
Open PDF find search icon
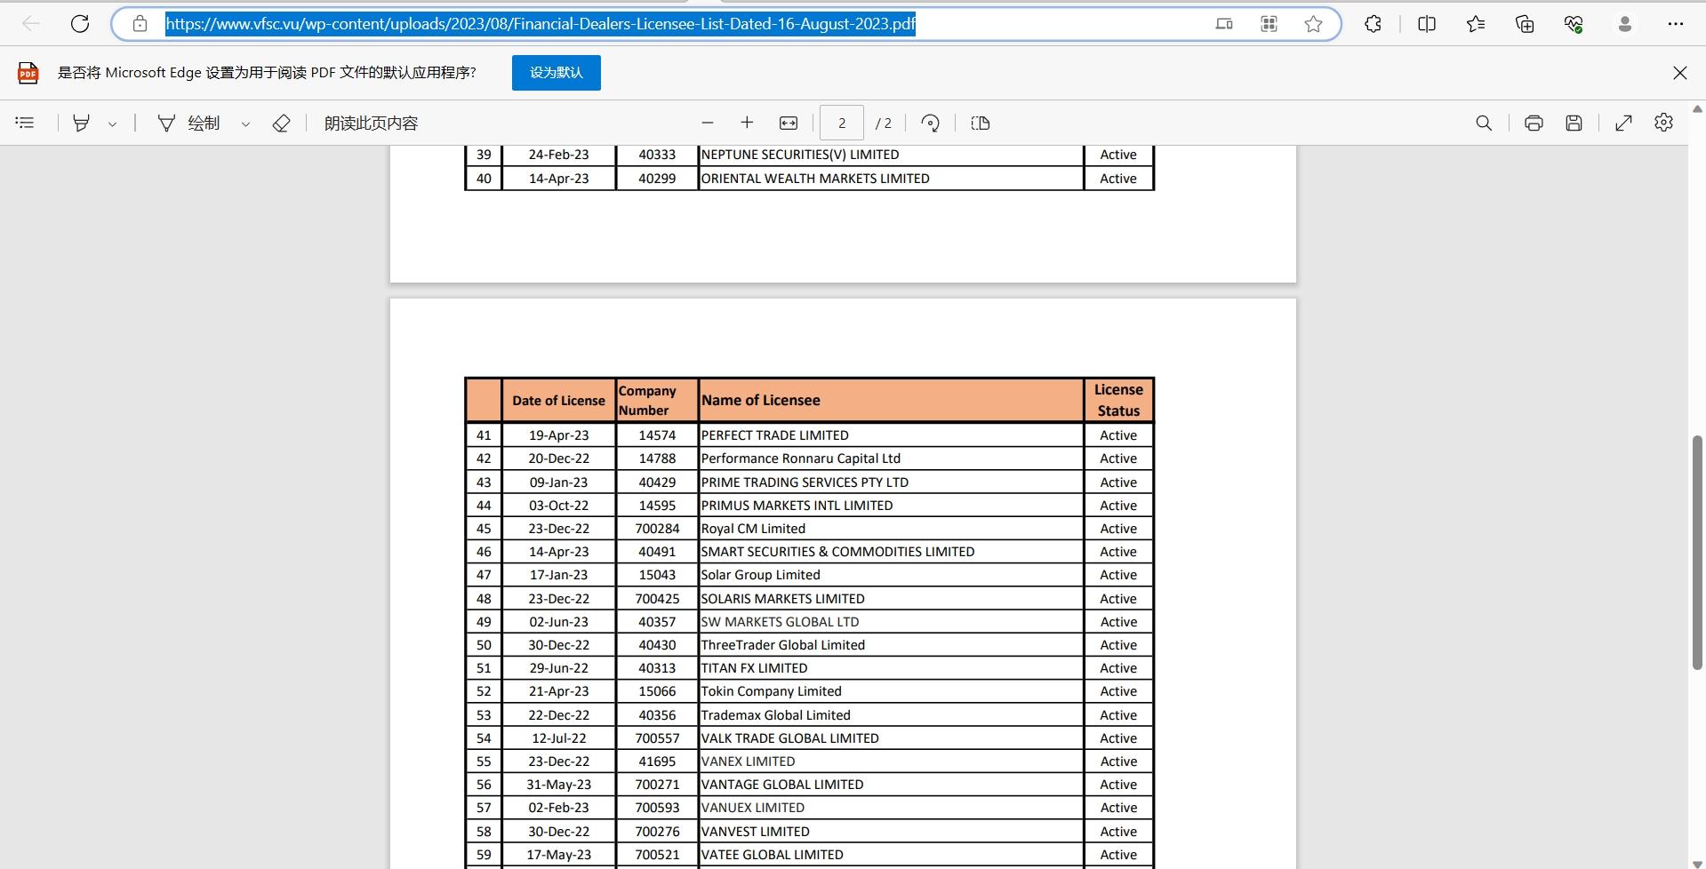[1484, 123]
